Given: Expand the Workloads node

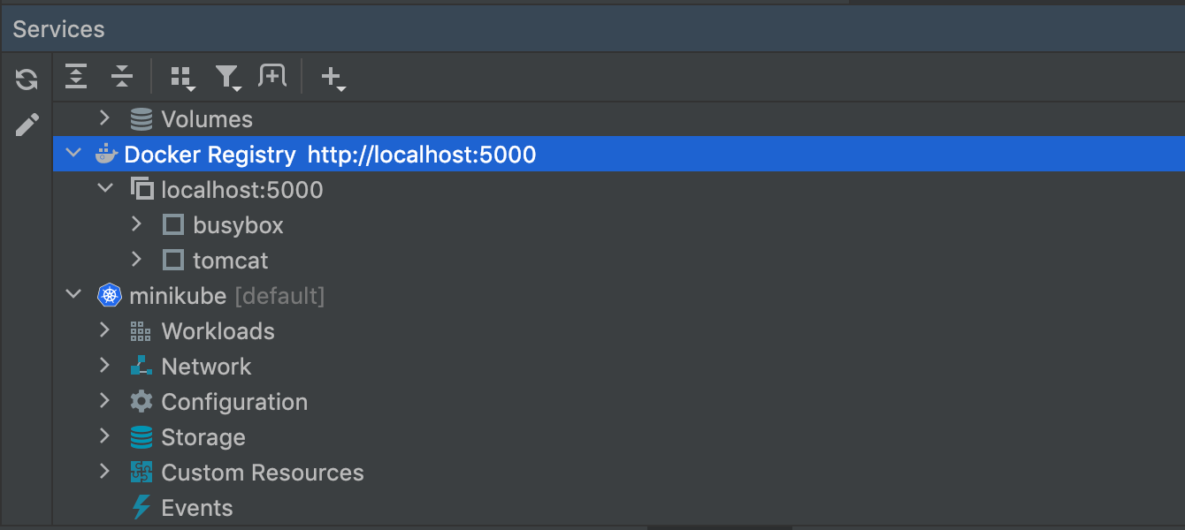Looking at the screenshot, I should pyautogui.click(x=104, y=330).
